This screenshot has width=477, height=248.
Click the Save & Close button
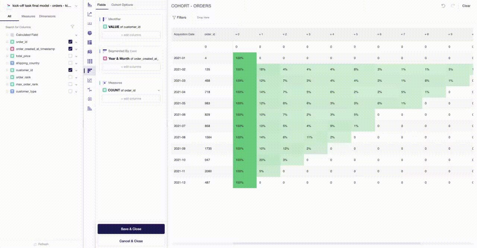click(131, 229)
